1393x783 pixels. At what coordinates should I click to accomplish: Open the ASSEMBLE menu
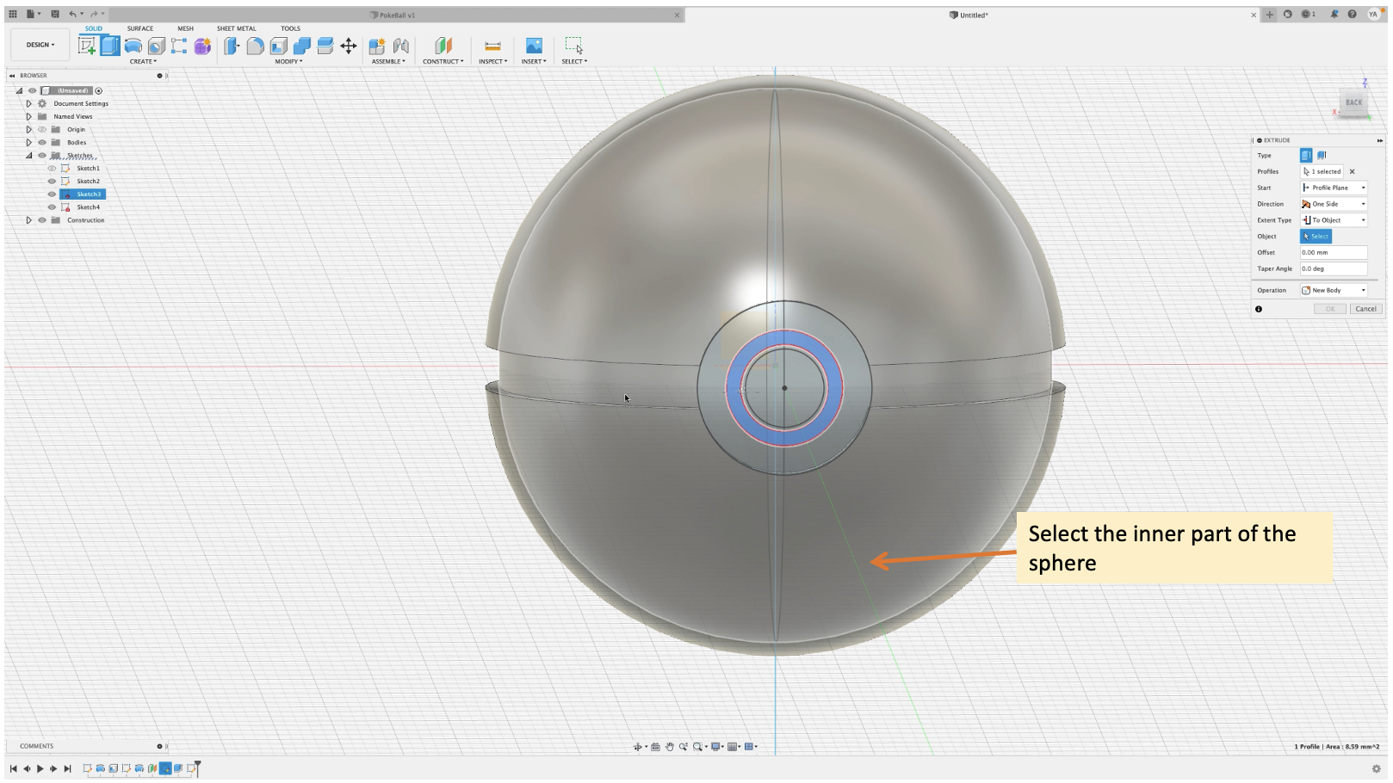[x=388, y=62]
